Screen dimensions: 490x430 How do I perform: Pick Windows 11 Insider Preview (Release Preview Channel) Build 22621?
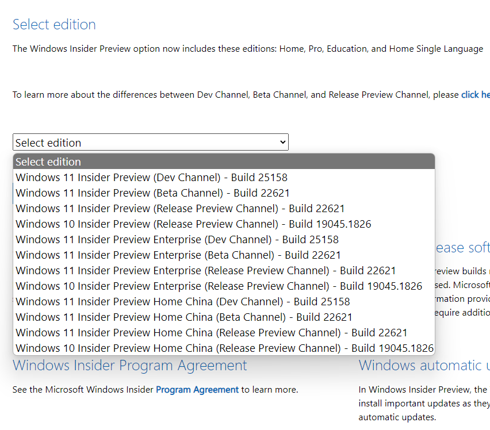pos(224,208)
